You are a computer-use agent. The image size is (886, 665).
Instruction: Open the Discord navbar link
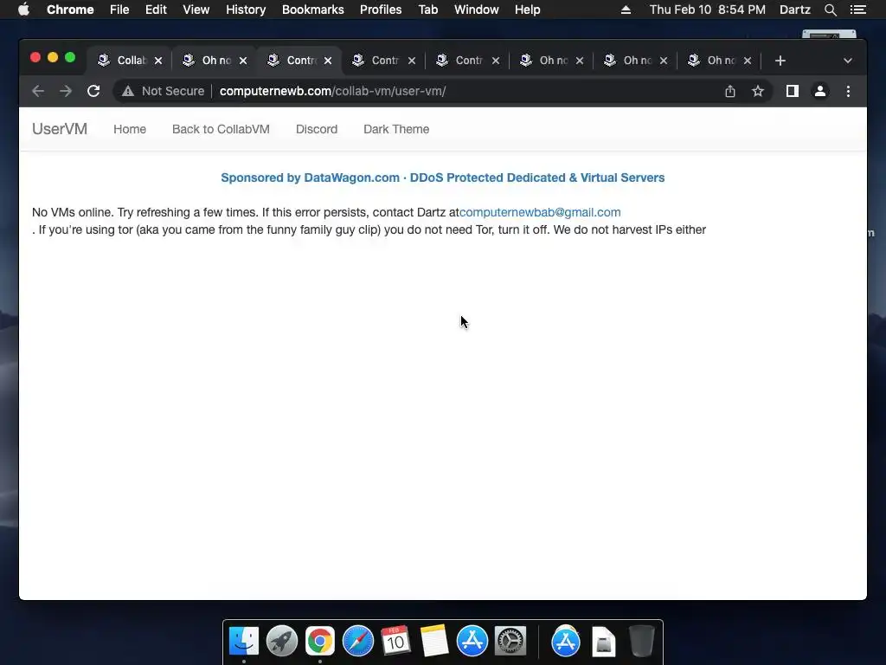tap(317, 129)
